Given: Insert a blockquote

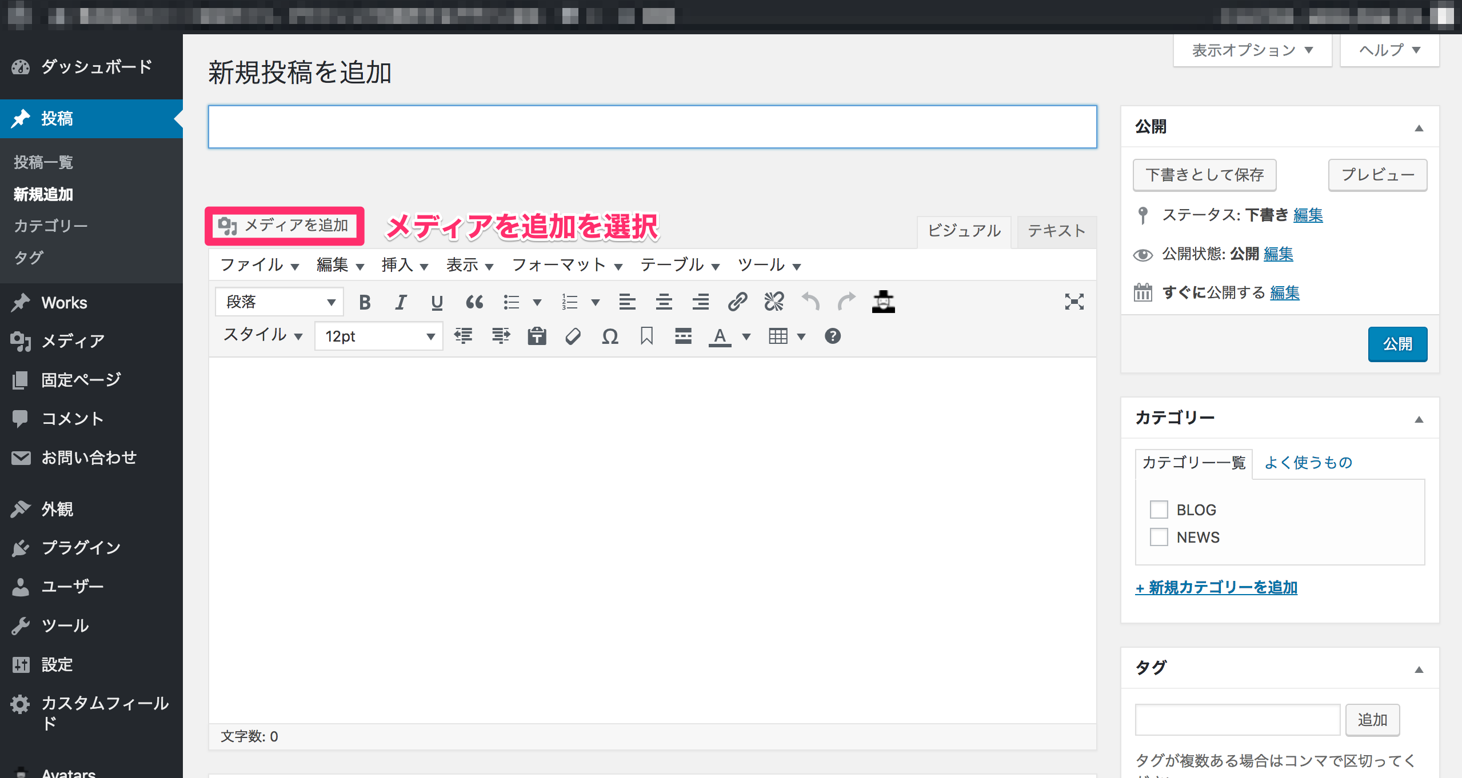Looking at the screenshot, I should tap(474, 302).
